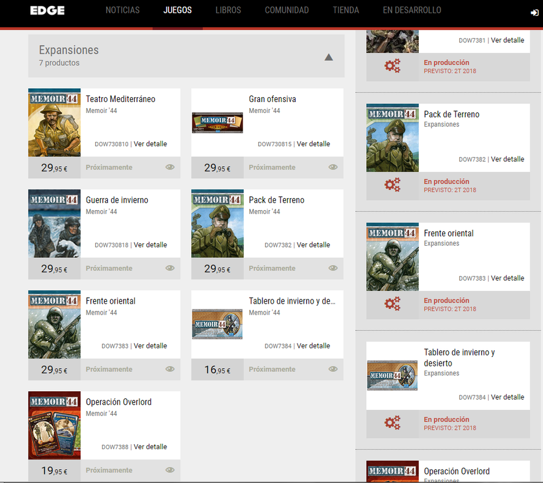Click 16,95 € price of Tablero de invierno
The height and width of the screenshot is (483, 543).
(x=217, y=369)
